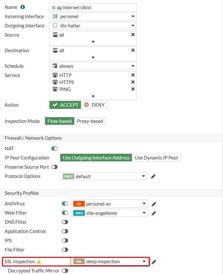Select the ACCEPT action
Image resolution: width=223 pixels, height=275 pixels.
tap(65, 105)
